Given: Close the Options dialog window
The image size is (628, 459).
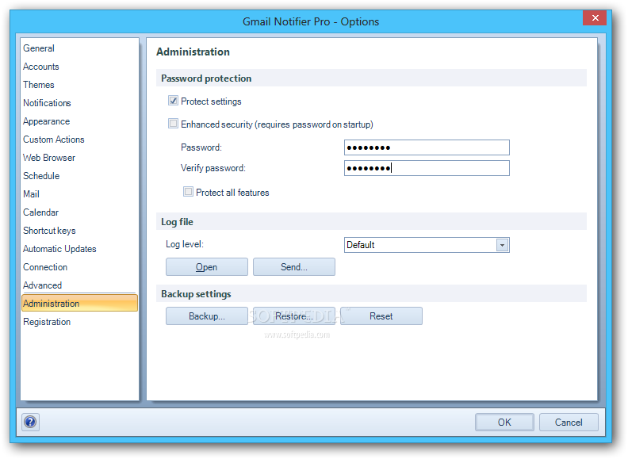Looking at the screenshot, I should pyautogui.click(x=595, y=18).
